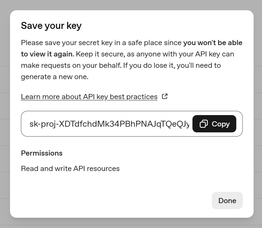Select the sk-proj key text for copying
This screenshot has height=228, width=262.
108,124
